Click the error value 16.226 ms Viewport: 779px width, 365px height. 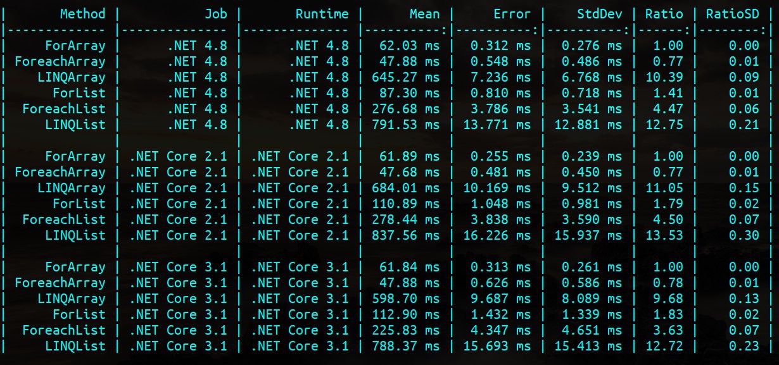pyautogui.click(x=497, y=235)
